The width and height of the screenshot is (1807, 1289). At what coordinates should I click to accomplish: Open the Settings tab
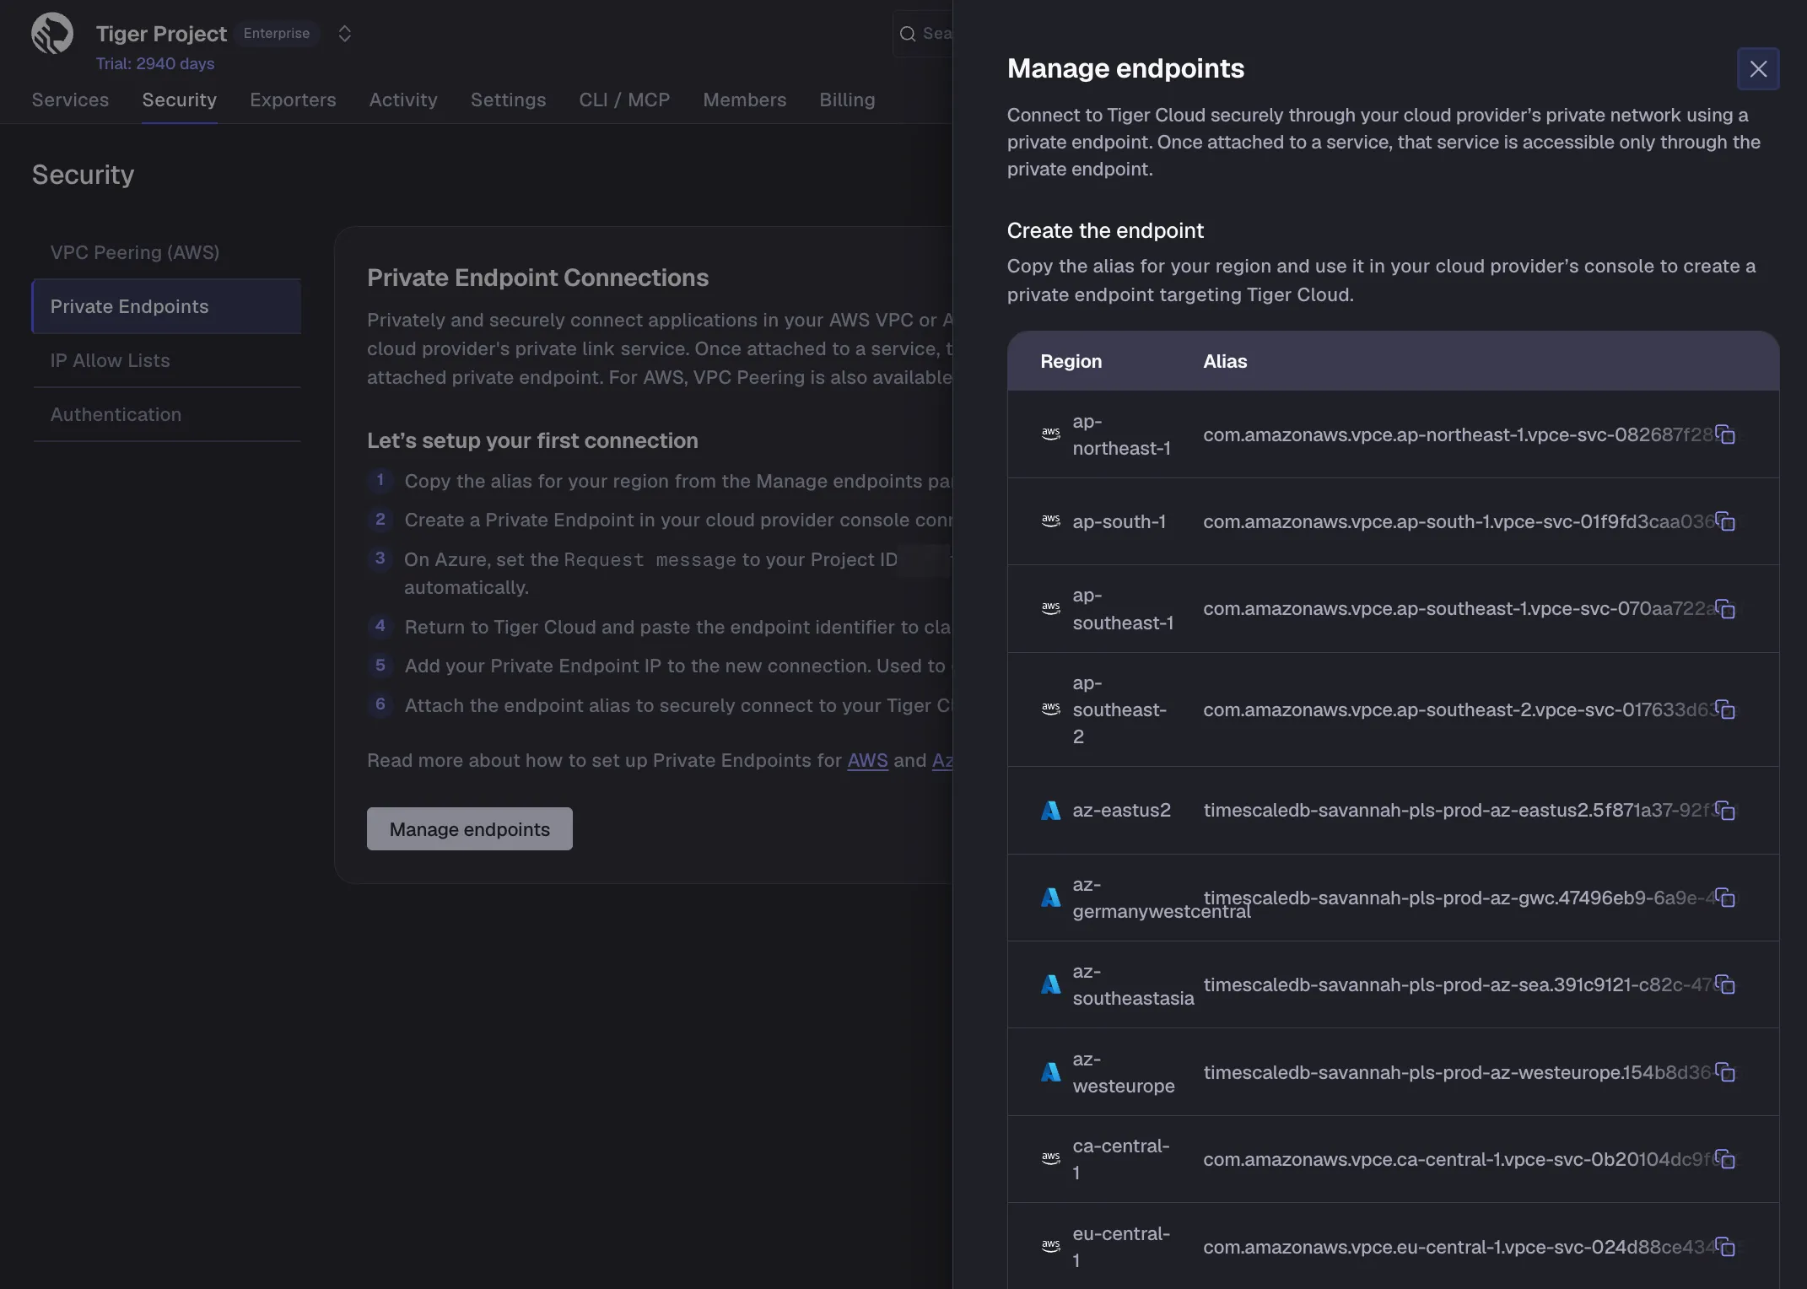tap(508, 100)
